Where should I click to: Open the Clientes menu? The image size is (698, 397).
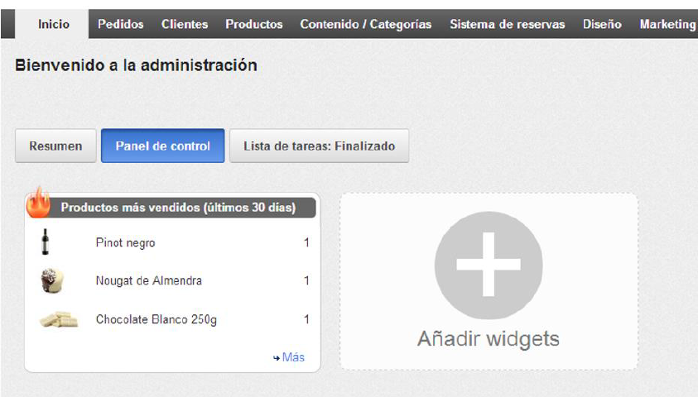click(x=185, y=25)
